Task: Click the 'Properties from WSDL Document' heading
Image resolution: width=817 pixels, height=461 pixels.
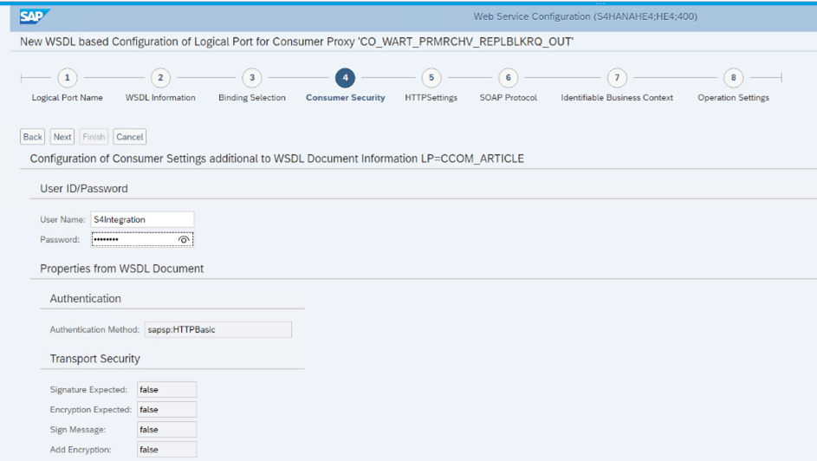Action: click(122, 269)
